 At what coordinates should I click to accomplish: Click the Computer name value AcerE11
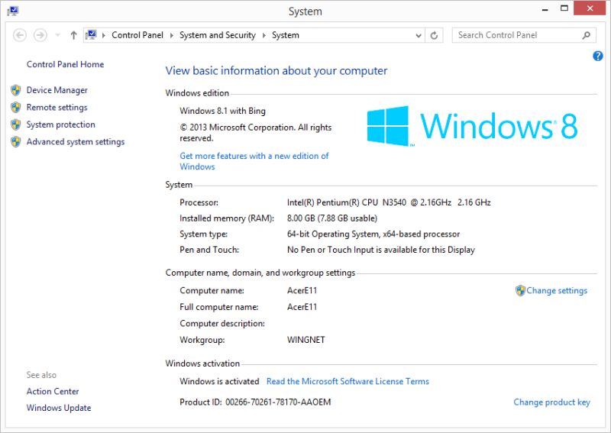(302, 290)
